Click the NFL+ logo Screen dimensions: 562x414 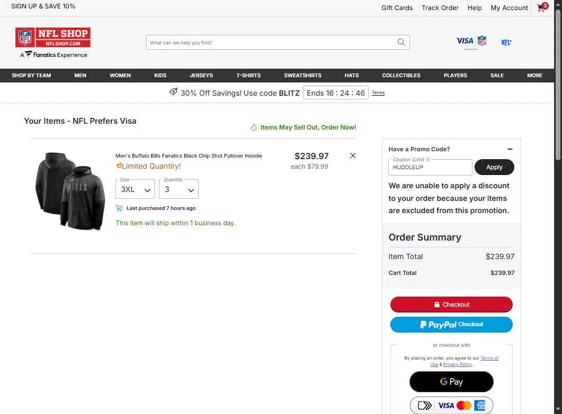[x=506, y=42]
